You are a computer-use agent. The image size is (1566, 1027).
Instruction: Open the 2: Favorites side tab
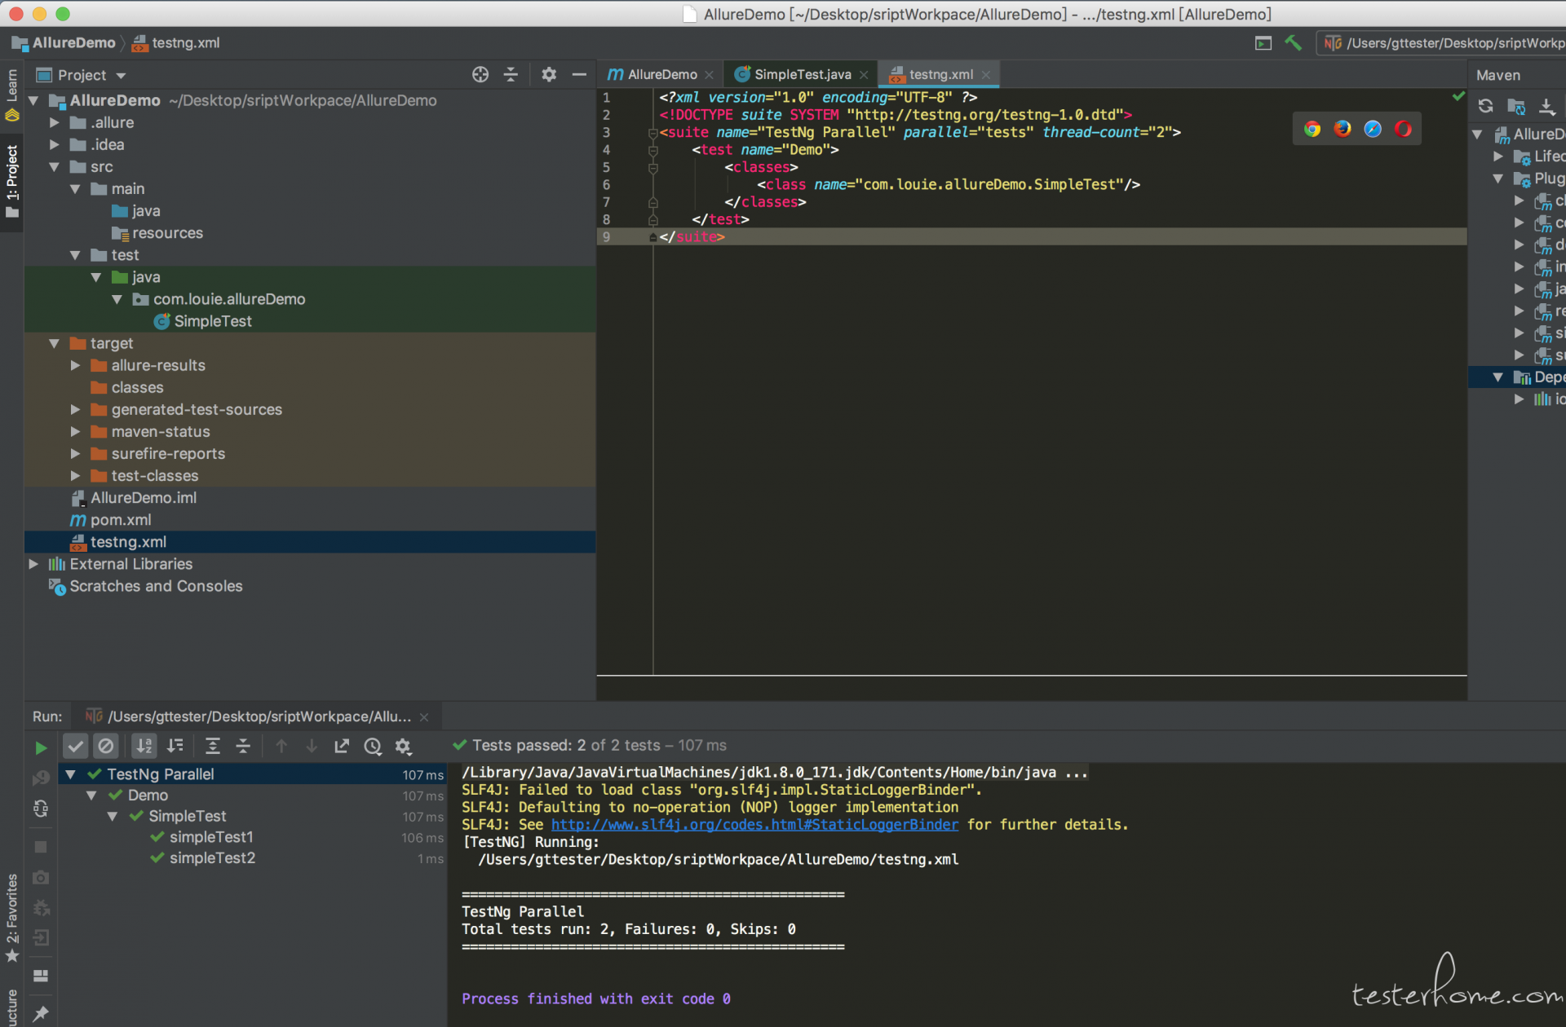coord(11,917)
